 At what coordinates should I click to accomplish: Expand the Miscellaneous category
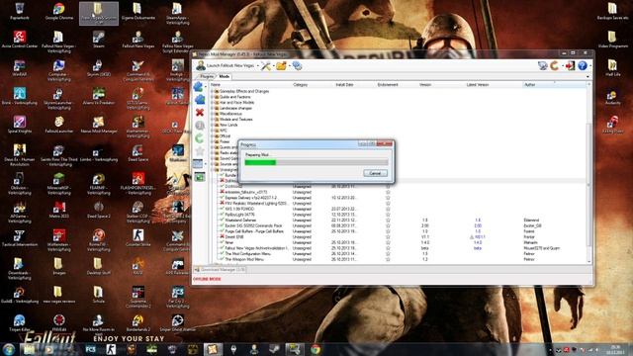coord(212,114)
